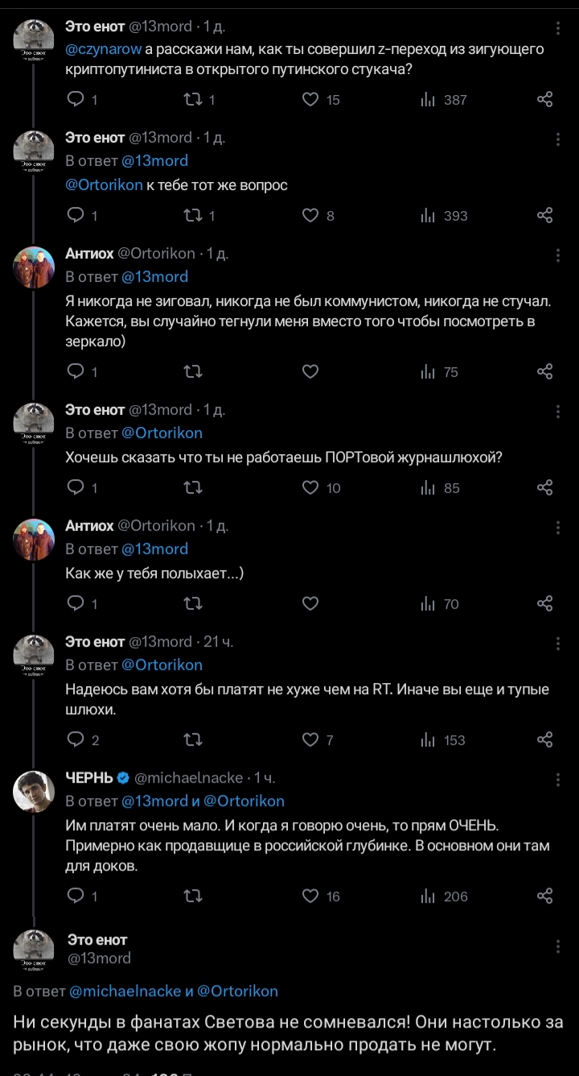Open more options on the first tweet
The width and height of the screenshot is (579, 1076).
558,27
